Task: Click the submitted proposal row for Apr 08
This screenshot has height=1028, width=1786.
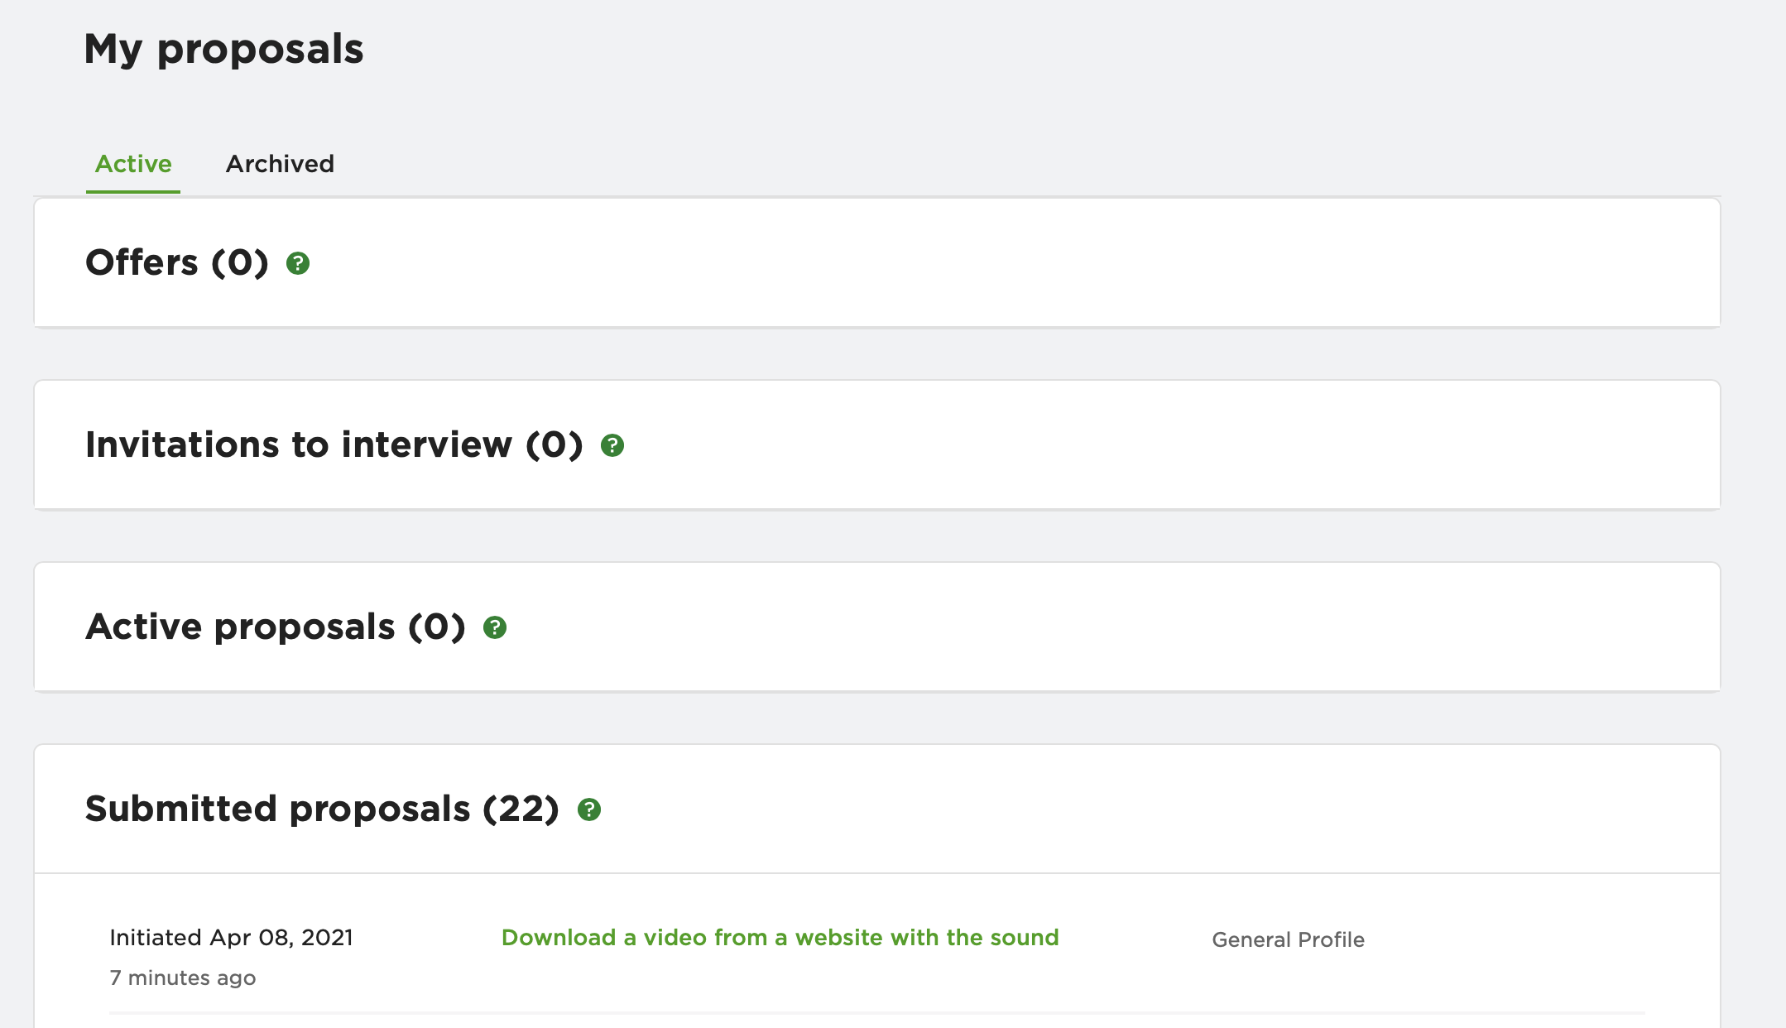Action: (x=877, y=957)
